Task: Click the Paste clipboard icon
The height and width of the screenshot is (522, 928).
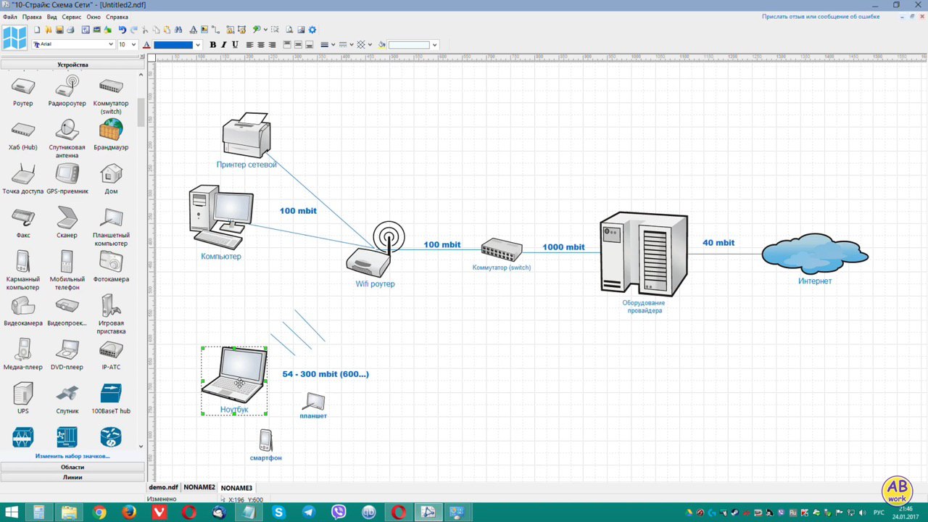Action: coord(167,30)
